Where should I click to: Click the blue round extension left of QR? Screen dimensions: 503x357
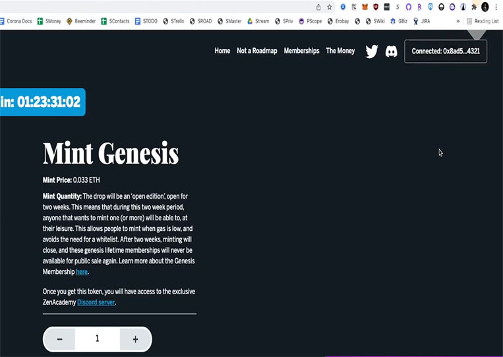pos(343,7)
